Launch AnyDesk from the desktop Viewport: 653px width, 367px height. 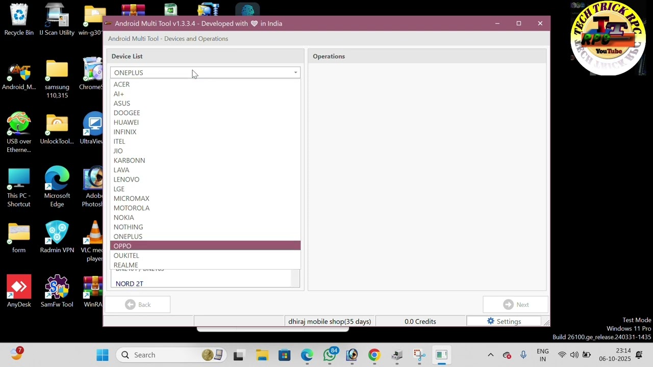click(19, 292)
